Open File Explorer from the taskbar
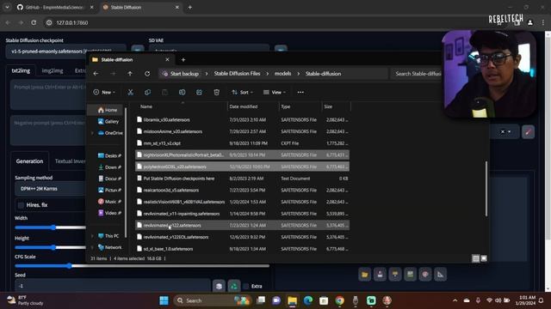Viewport: 551px width, 309px height. (293, 300)
